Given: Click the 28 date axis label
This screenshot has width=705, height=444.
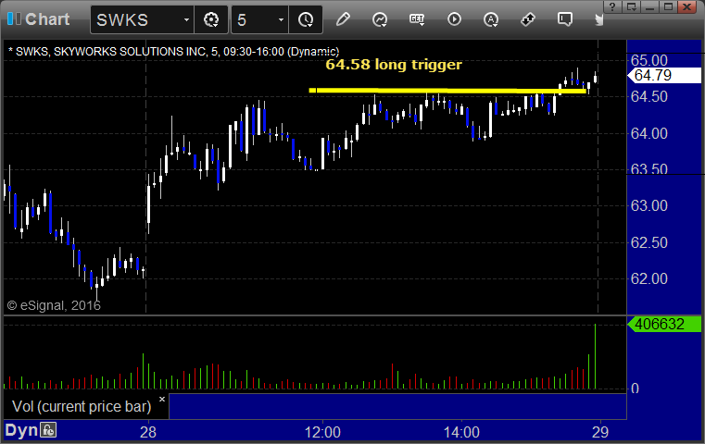Looking at the screenshot, I should coord(148,432).
